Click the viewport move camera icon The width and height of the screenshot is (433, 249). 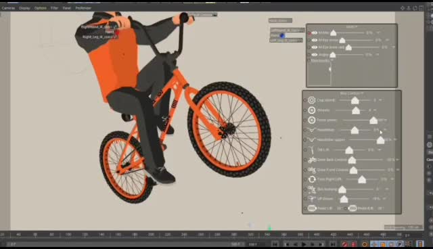pyautogui.click(x=403, y=8)
